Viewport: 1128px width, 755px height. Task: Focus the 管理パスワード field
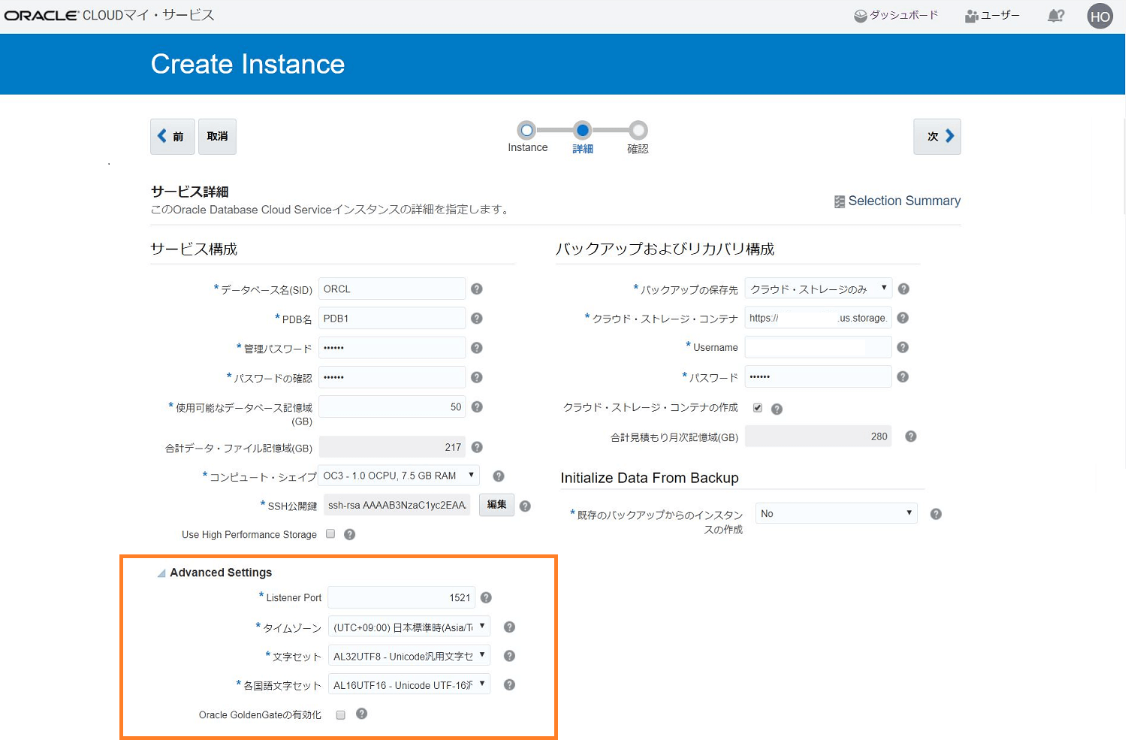pos(392,348)
